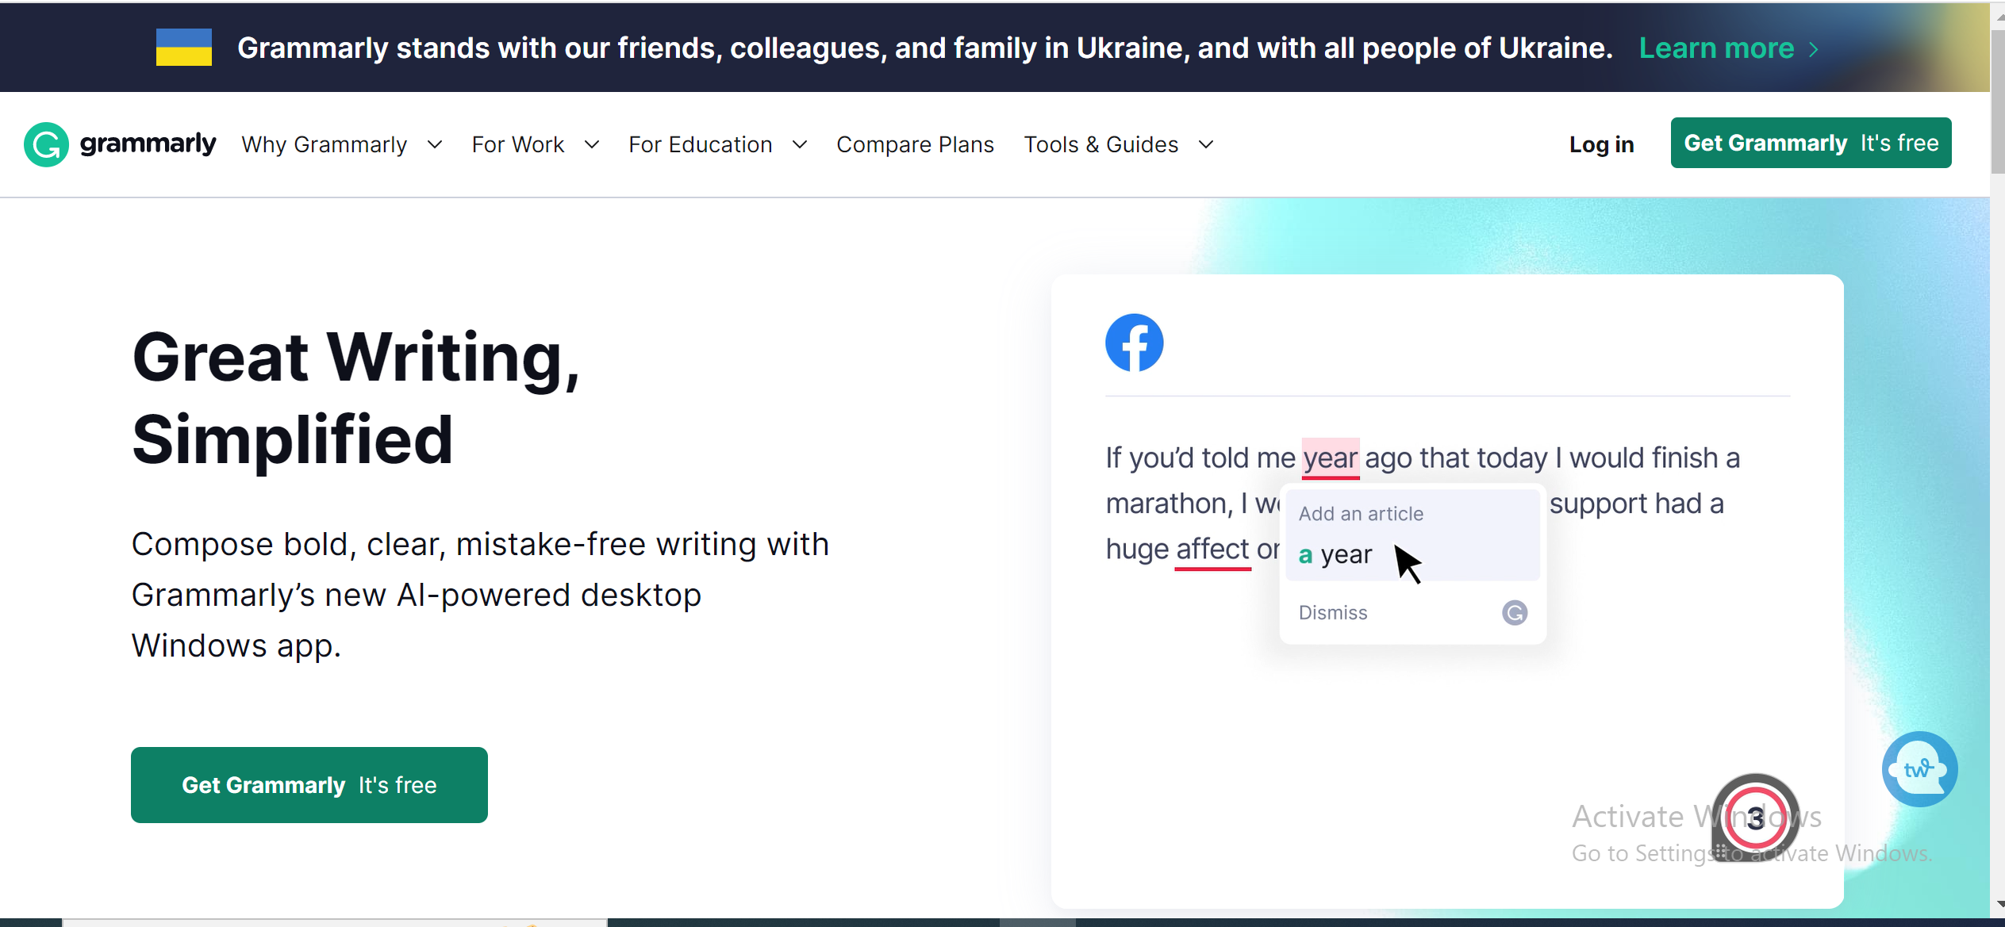Click the small Grammarly G icon in suggestion popup

pos(1515,613)
